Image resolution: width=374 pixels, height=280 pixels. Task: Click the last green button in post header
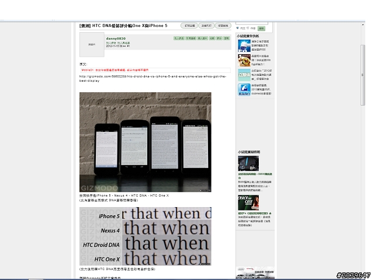[227, 38]
